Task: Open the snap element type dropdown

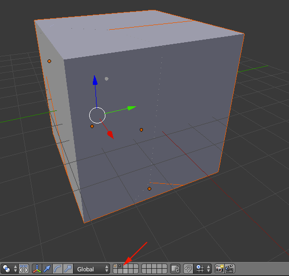Action: [202, 269]
